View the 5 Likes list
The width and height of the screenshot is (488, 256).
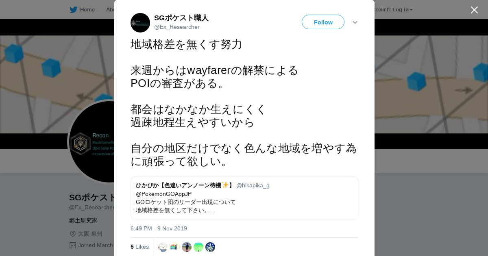click(139, 247)
